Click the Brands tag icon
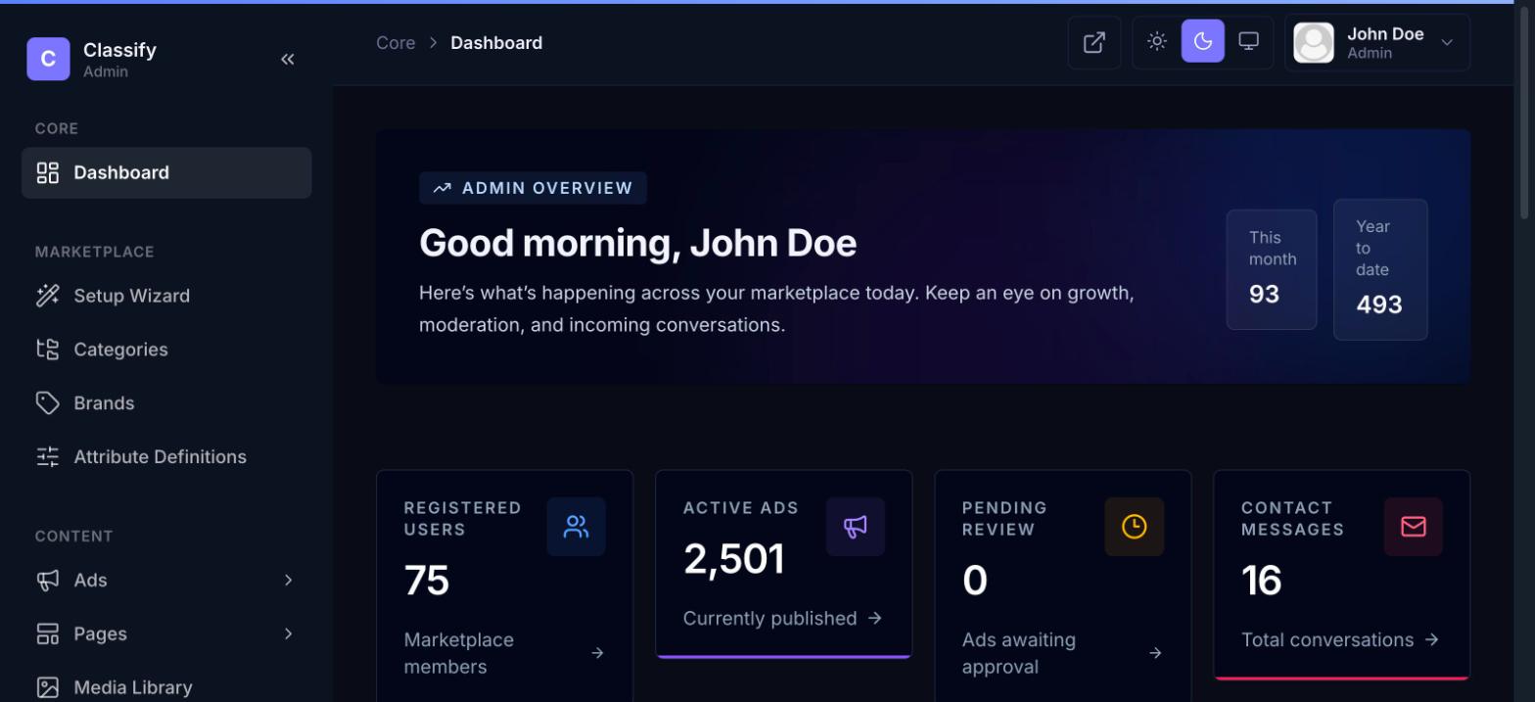Viewport: 1535px width, 702px height. 48,403
